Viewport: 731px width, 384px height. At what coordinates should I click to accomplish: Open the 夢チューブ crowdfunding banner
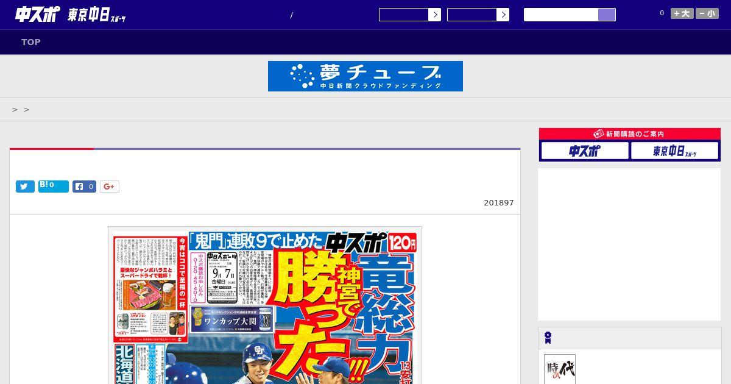(x=365, y=76)
